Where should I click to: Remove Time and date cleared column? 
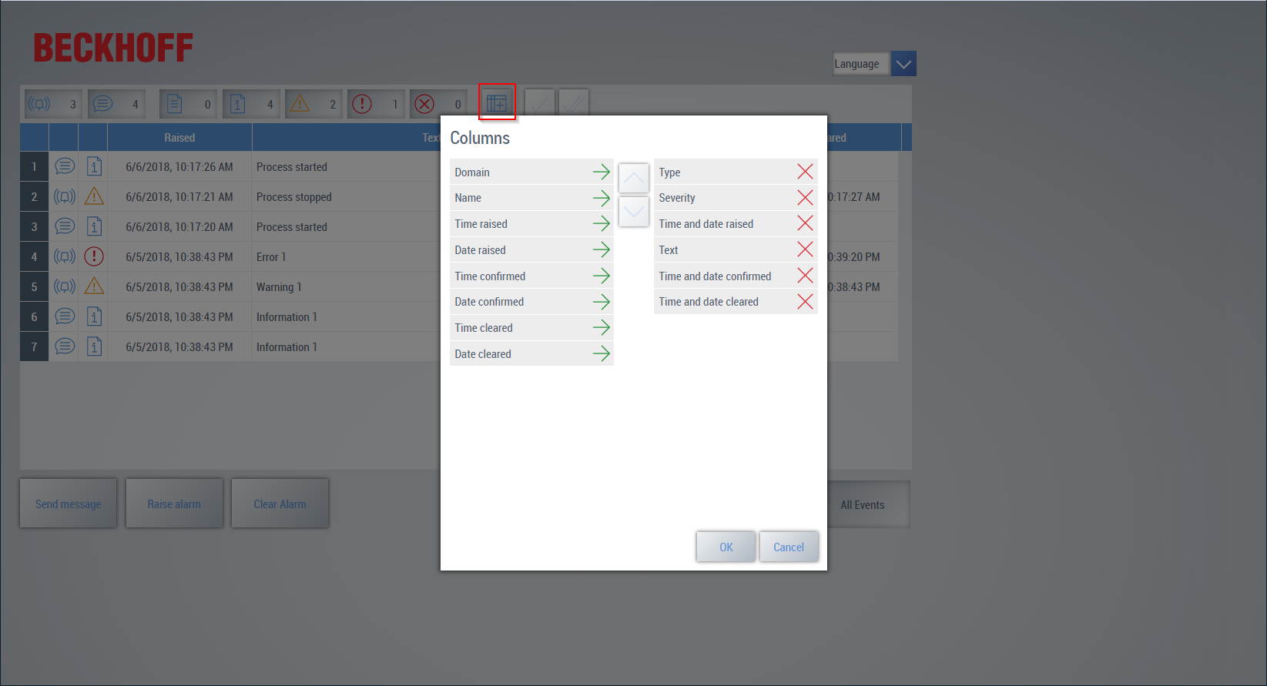coord(805,302)
